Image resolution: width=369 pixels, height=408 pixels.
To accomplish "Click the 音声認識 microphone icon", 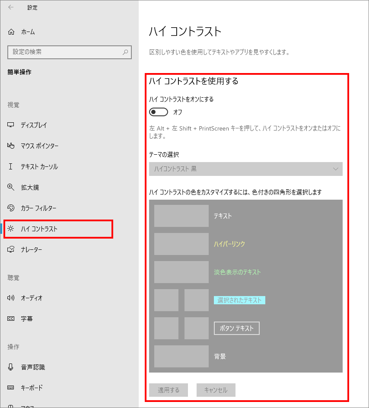I will (x=11, y=367).
